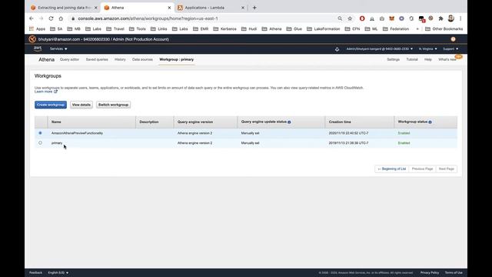
Task: Click the Switch workgroup button
Action: pos(113,105)
